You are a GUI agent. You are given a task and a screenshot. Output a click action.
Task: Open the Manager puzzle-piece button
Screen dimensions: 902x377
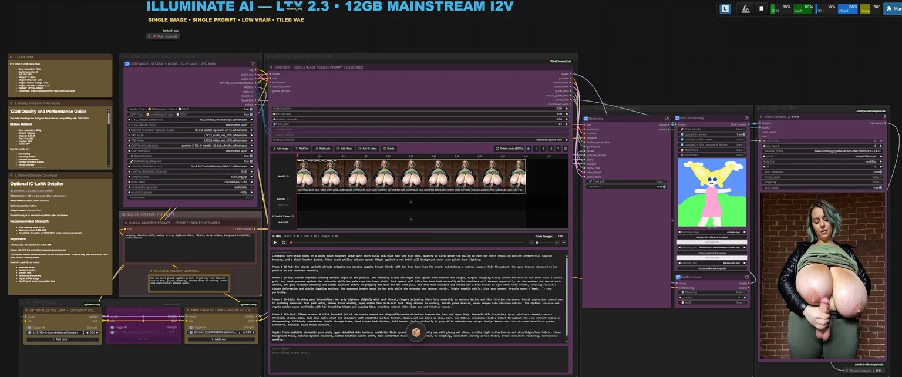click(x=892, y=9)
